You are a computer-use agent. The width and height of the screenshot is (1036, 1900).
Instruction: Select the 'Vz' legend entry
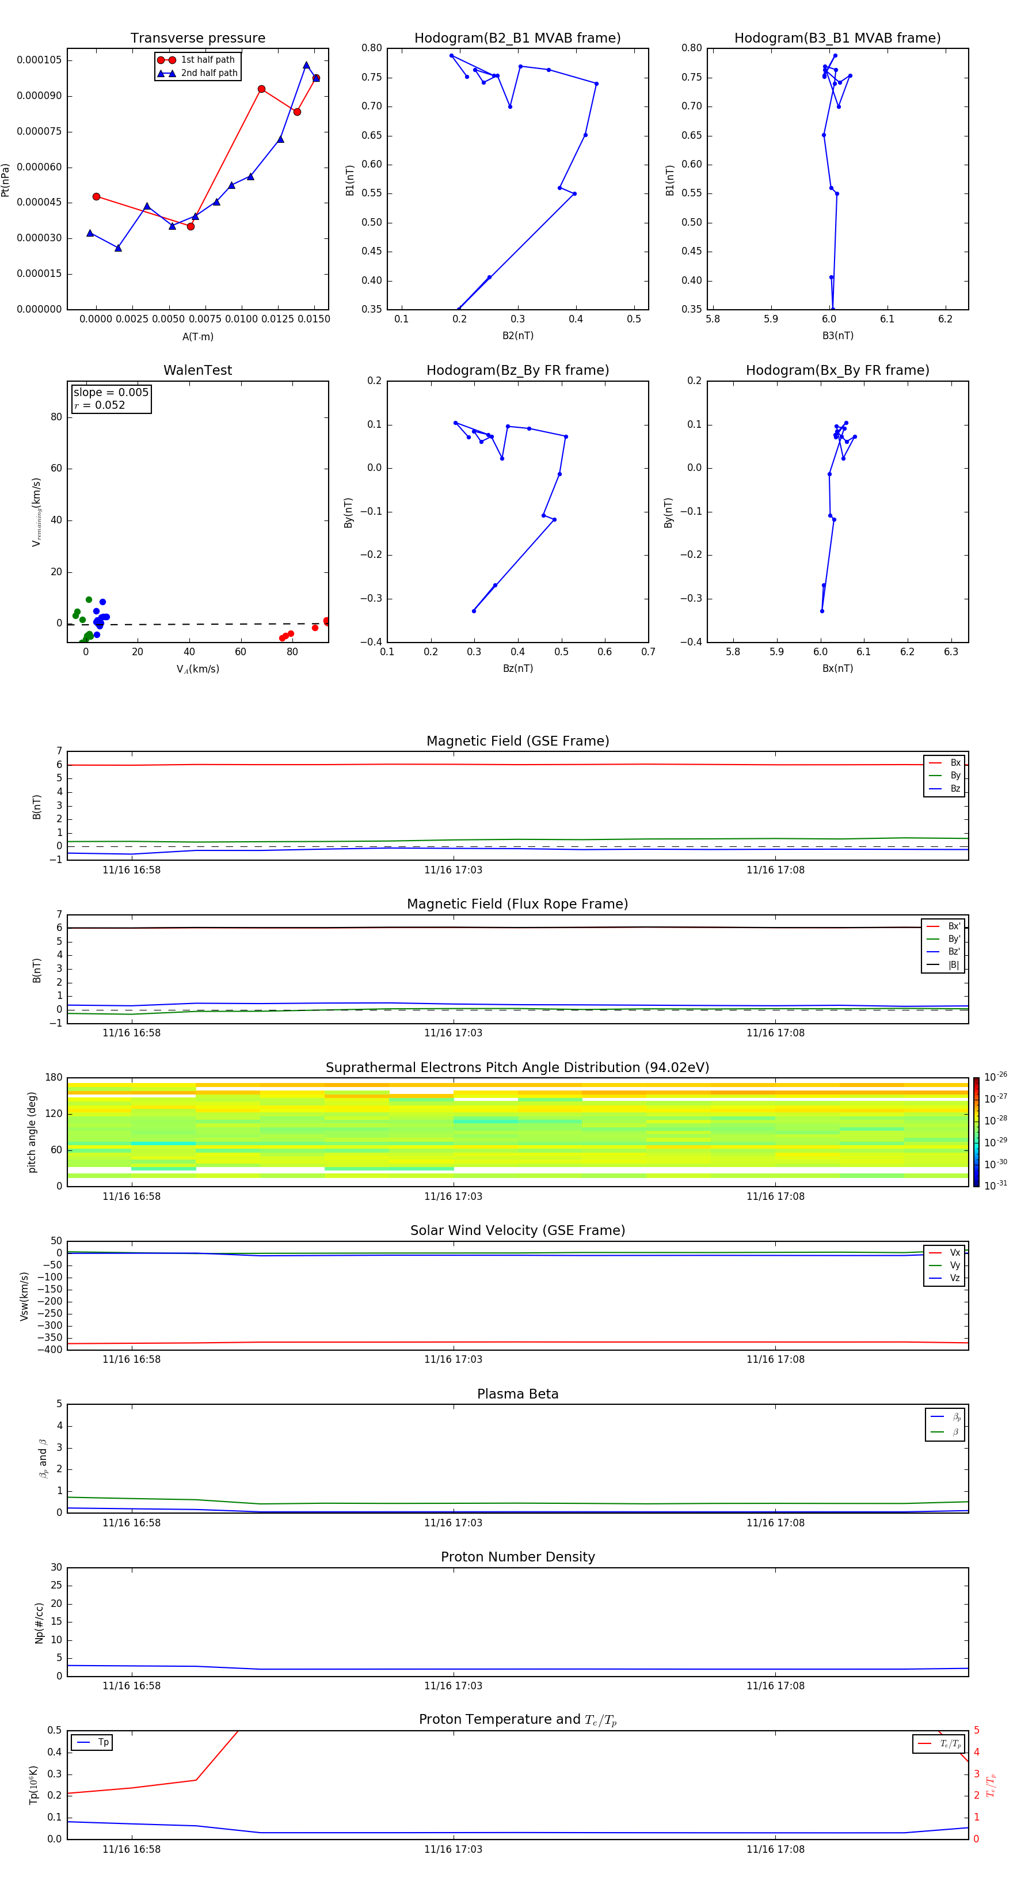coord(944,1278)
